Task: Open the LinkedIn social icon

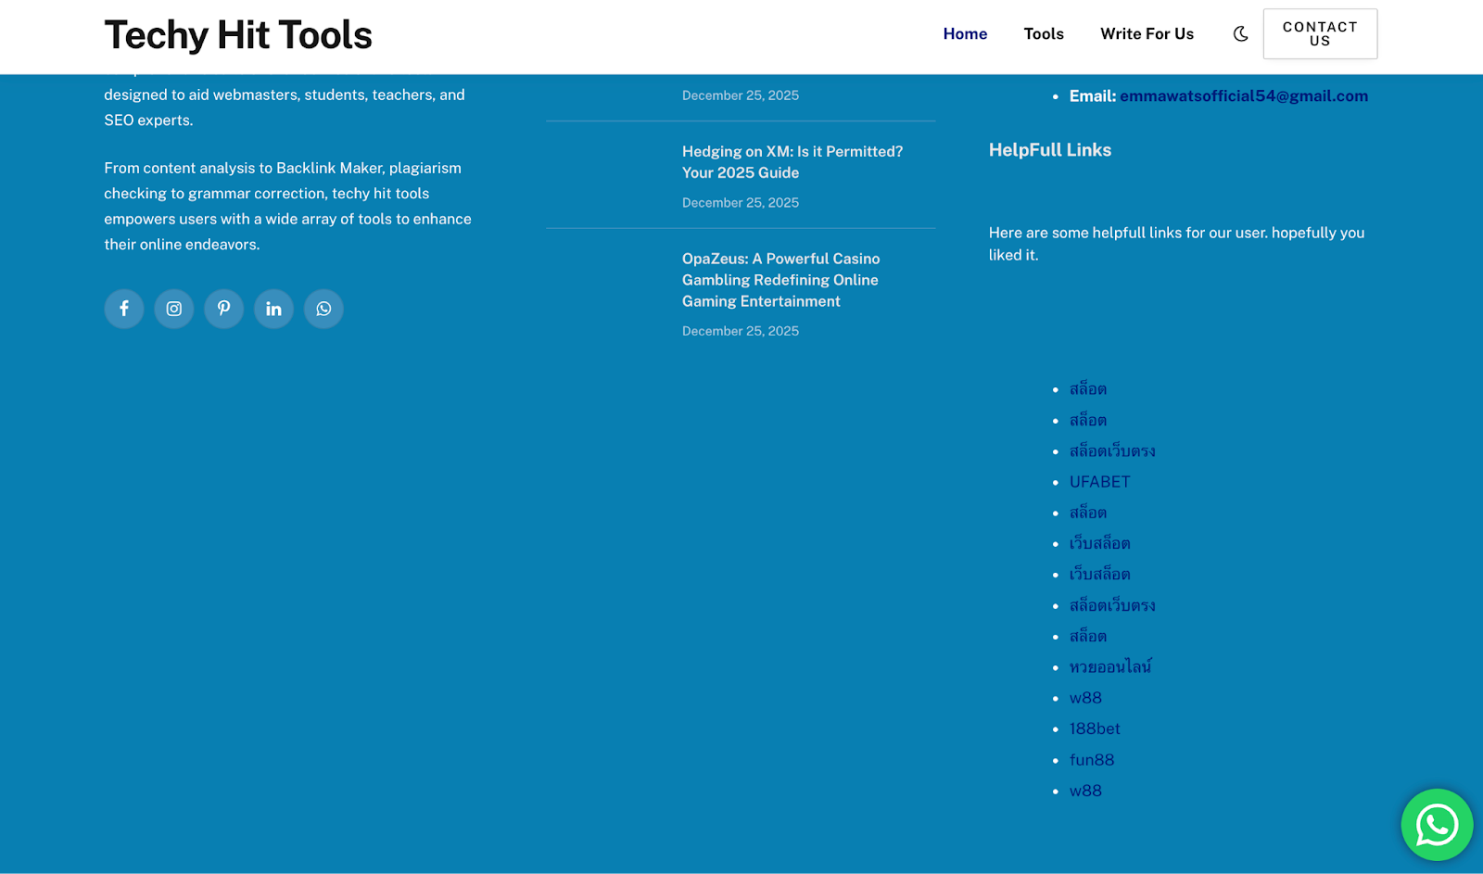Action: (273, 309)
